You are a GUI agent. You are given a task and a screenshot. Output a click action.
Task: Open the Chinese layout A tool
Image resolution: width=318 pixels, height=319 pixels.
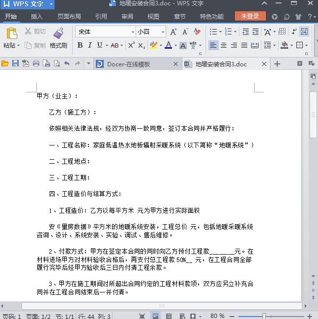[x=267, y=32]
